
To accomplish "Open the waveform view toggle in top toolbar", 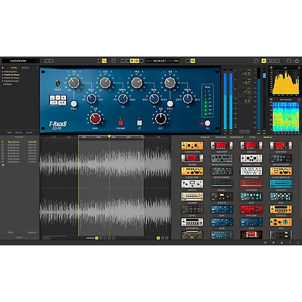I will (104, 60).
